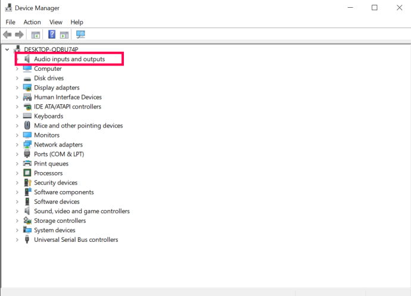
Task: Expand the Network adapters category
Action: pyautogui.click(x=17, y=145)
